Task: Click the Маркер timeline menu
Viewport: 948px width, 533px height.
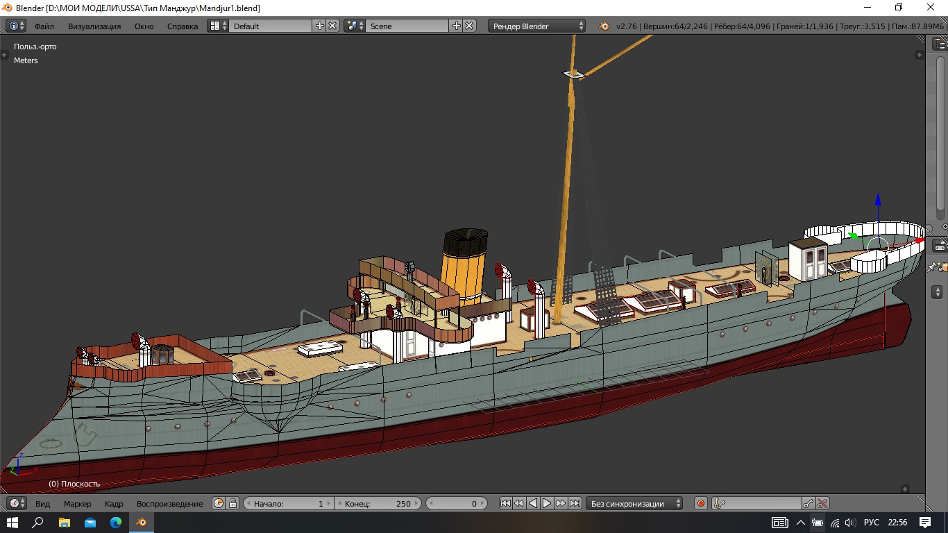Action: 78,504
